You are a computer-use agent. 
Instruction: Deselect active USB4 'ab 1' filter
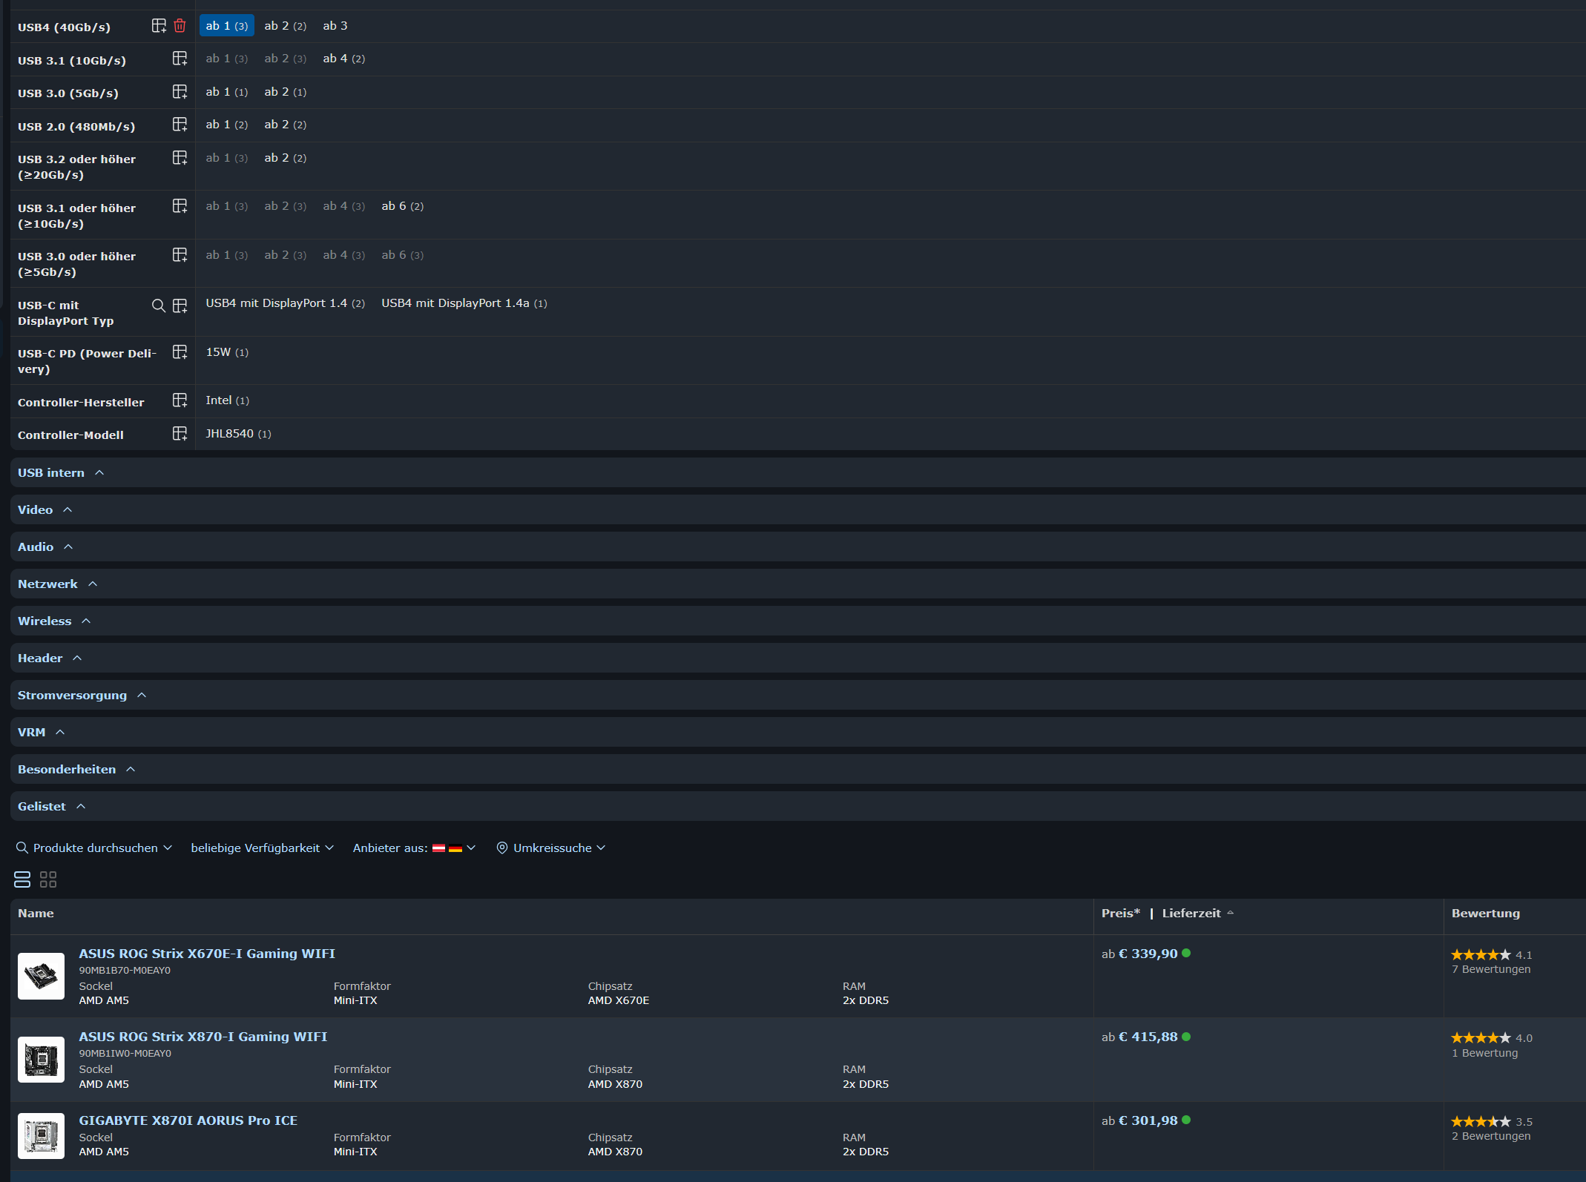(x=226, y=26)
